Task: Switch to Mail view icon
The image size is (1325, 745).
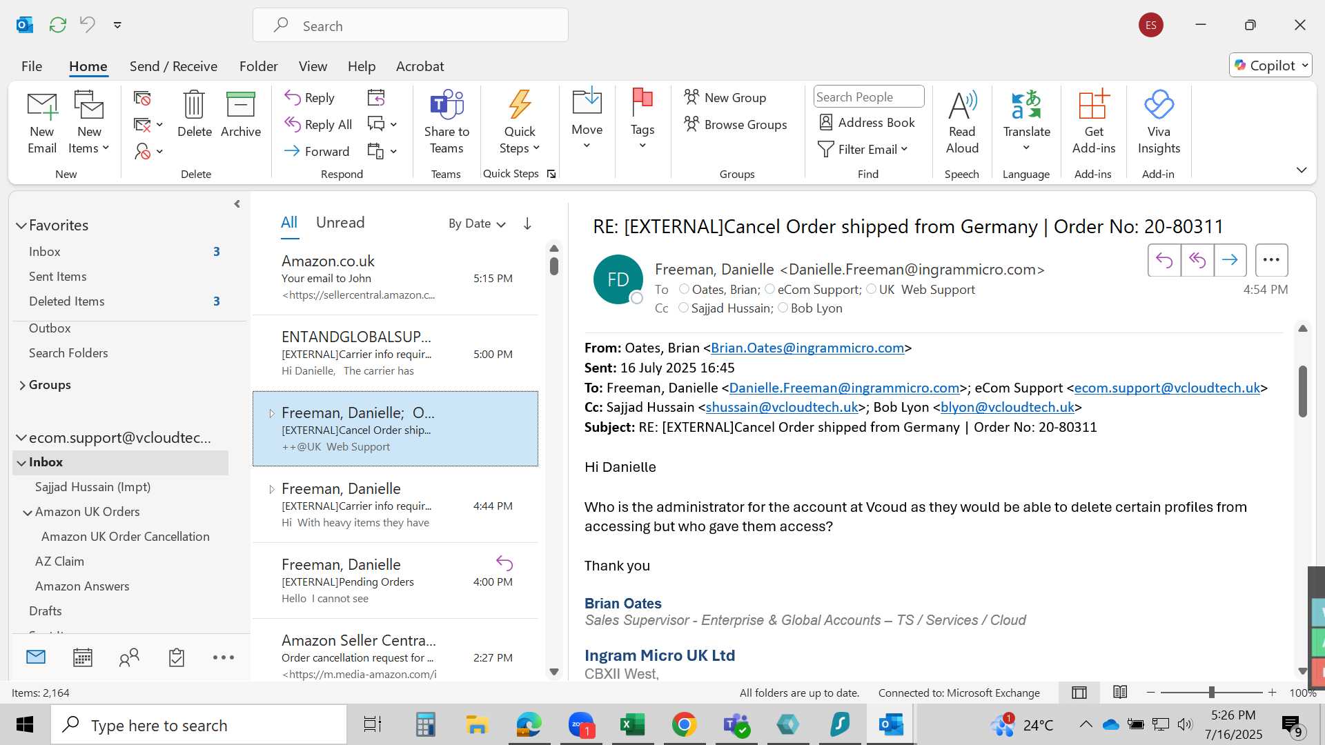Action: tap(36, 657)
